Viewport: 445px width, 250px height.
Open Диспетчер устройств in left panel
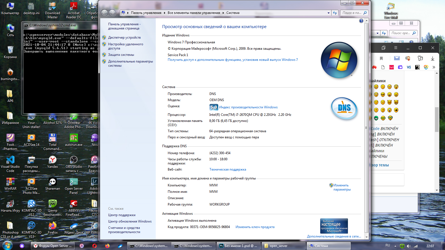[124, 37]
